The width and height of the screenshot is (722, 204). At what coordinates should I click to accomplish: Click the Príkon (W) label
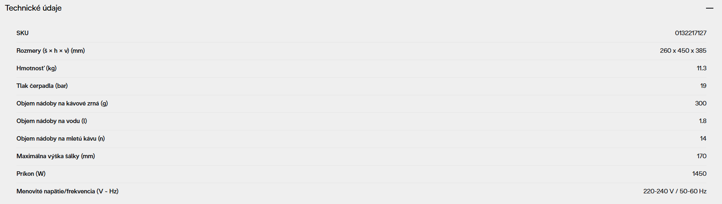(x=31, y=174)
